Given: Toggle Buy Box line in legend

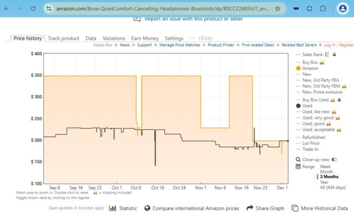Looking at the screenshot, I should 310,62.
